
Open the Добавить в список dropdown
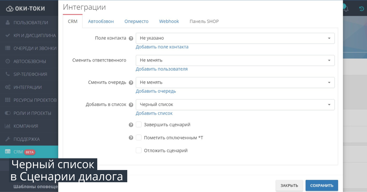point(235,105)
